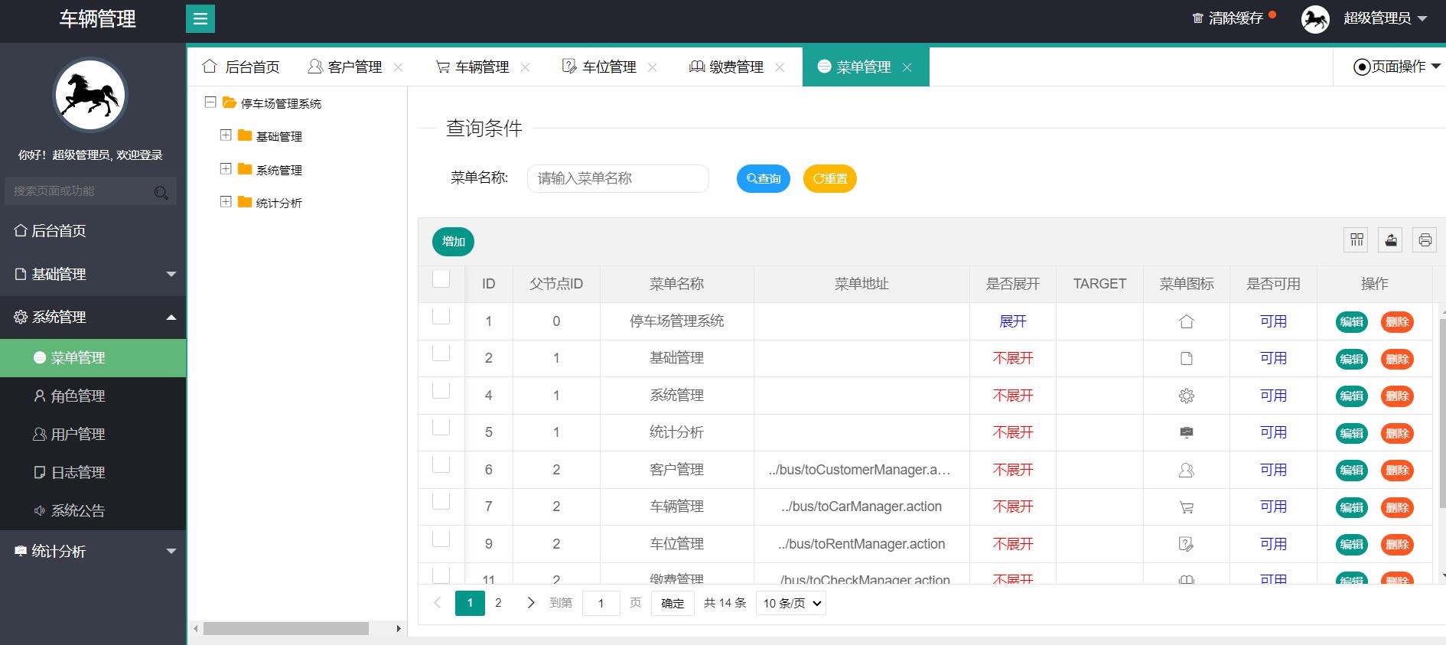Check the row 车辆管理 checkbox

[441, 500]
